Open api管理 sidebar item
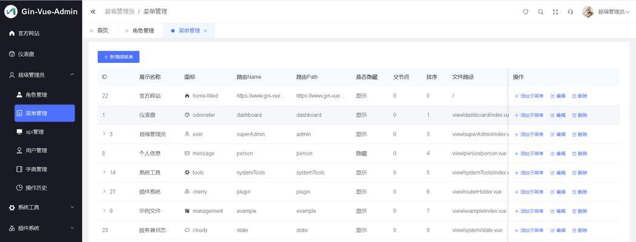Image resolution: width=636 pixels, height=242 pixels. click(x=45, y=132)
